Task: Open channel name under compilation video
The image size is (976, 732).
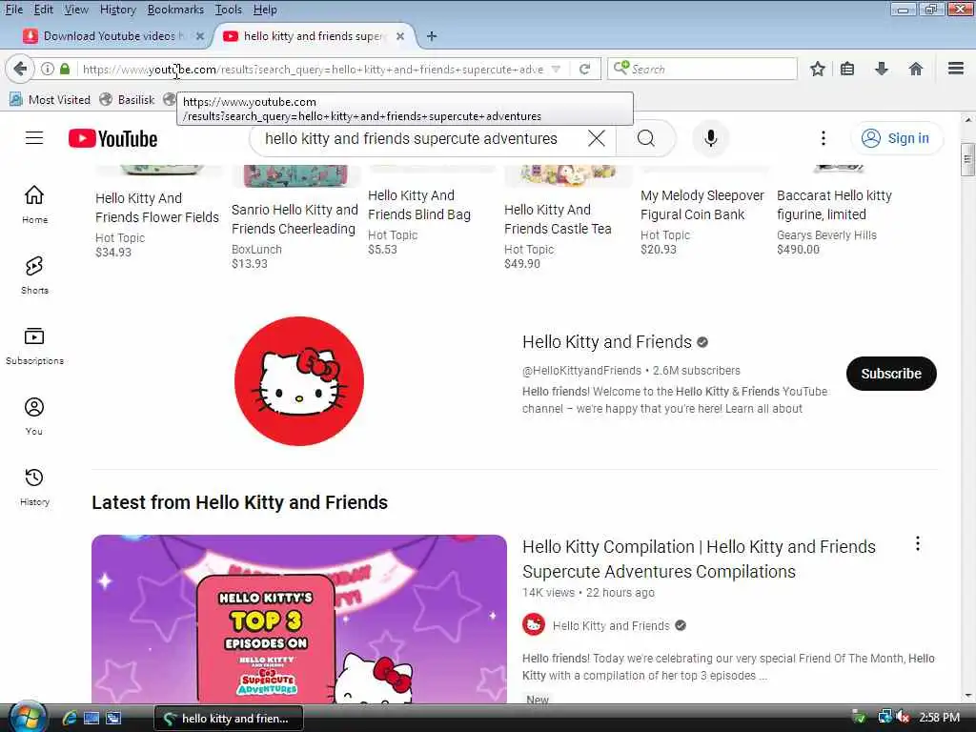Action: [611, 625]
